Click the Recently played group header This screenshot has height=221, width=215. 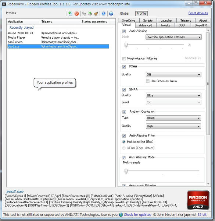click(22, 28)
